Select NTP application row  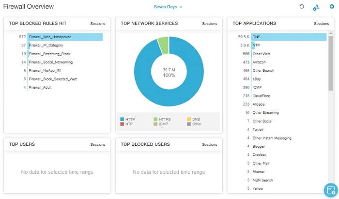point(256,46)
